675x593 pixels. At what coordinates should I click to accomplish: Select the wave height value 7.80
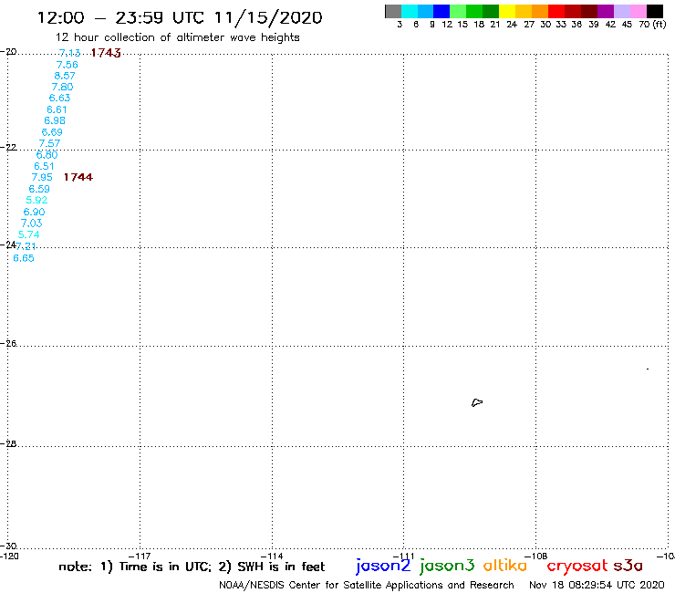(62, 87)
